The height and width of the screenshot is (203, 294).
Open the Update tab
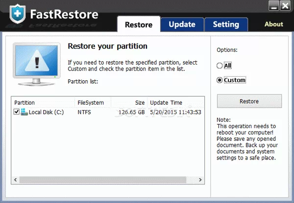tap(182, 24)
